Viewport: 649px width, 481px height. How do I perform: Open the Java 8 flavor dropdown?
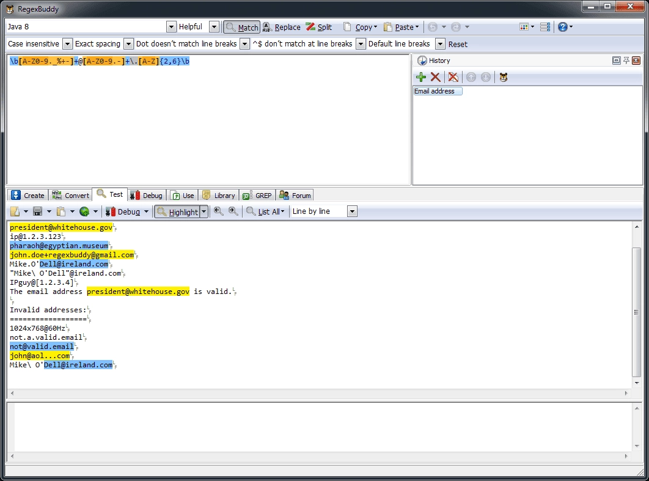click(x=171, y=27)
